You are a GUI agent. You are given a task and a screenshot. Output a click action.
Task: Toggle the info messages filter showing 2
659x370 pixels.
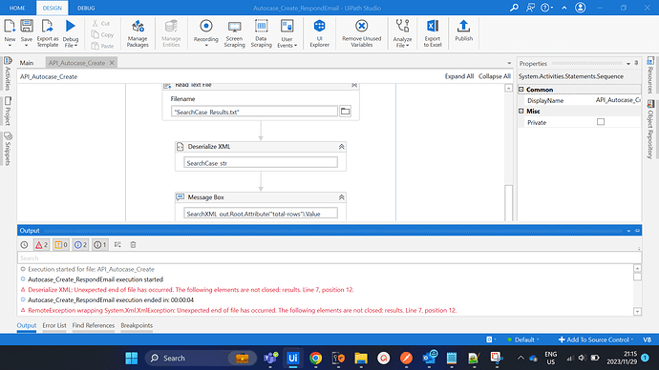point(80,244)
